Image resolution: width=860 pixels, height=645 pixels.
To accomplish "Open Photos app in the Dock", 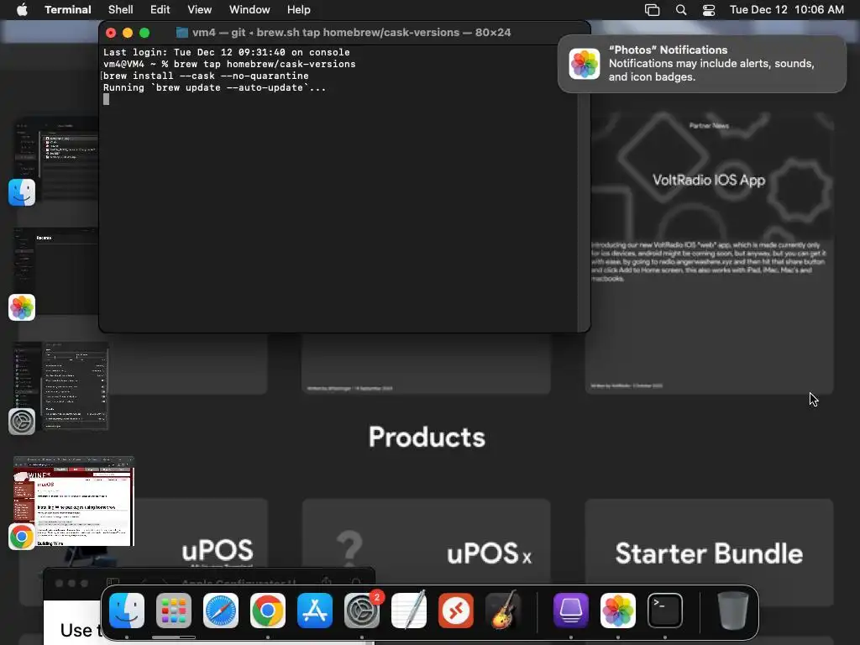I will [618, 611].
